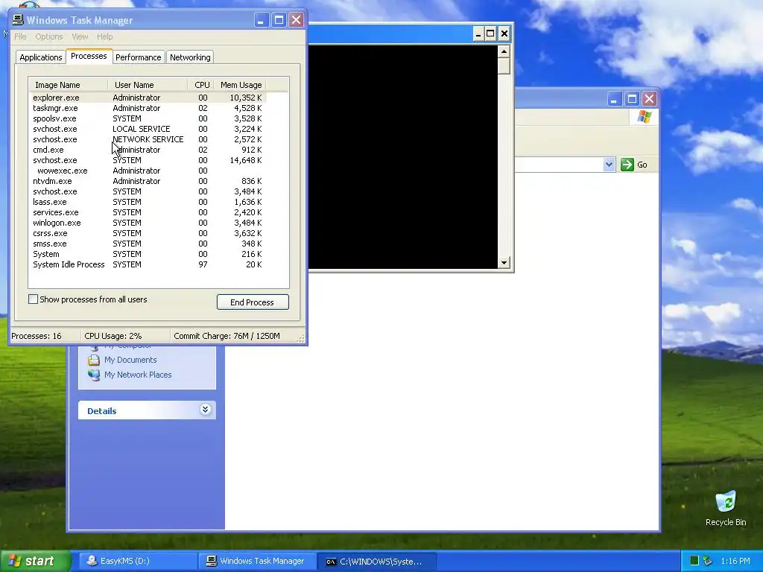Viewport: 763px width, 572px height.
Task: Click the Details panel heading
Action: (x=101, y=411)
